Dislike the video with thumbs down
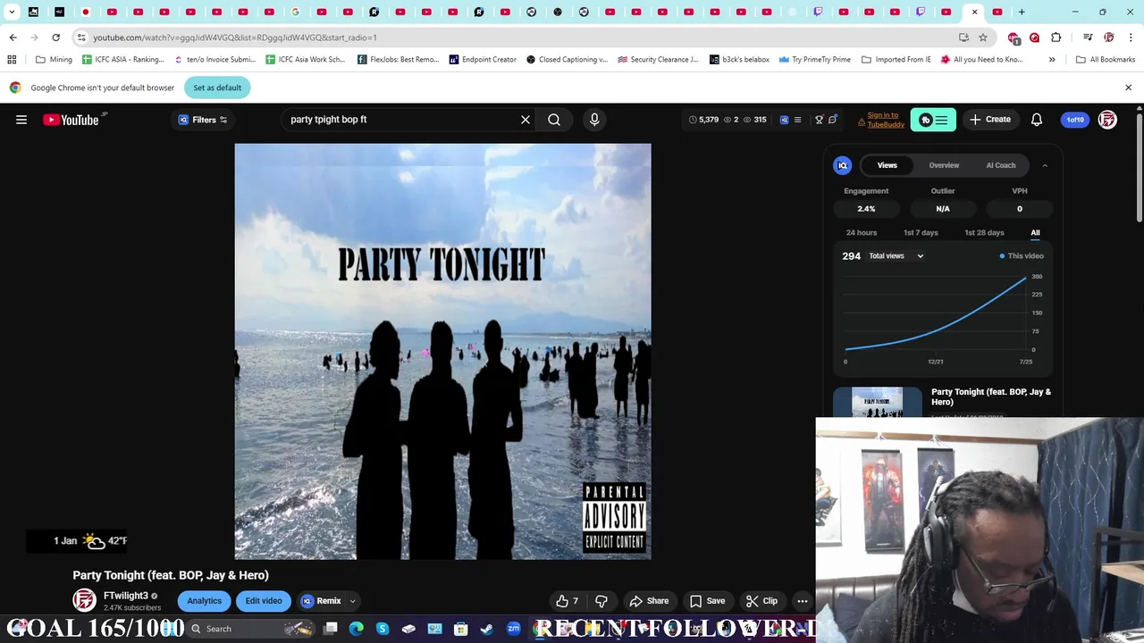 pyautogui.click(x=601, y=601)
